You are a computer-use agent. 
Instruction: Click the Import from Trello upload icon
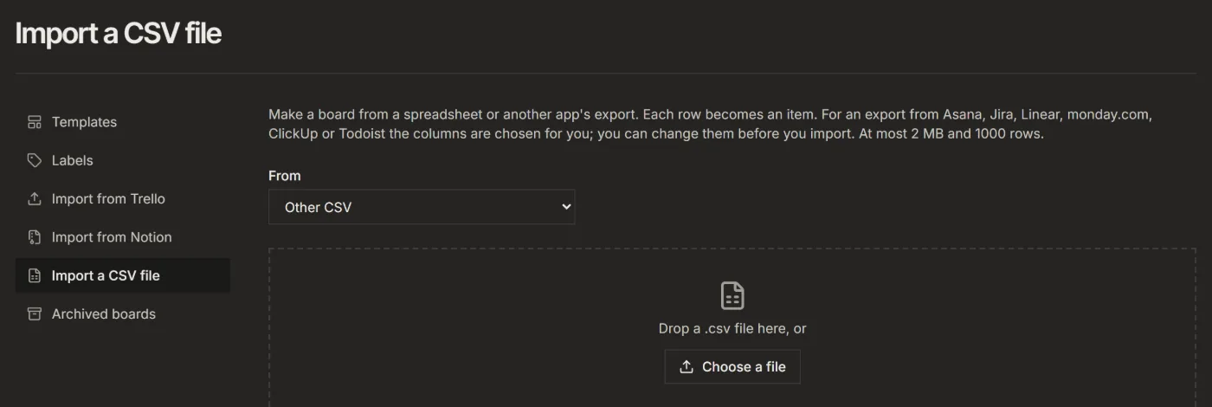tap(35, 198)
